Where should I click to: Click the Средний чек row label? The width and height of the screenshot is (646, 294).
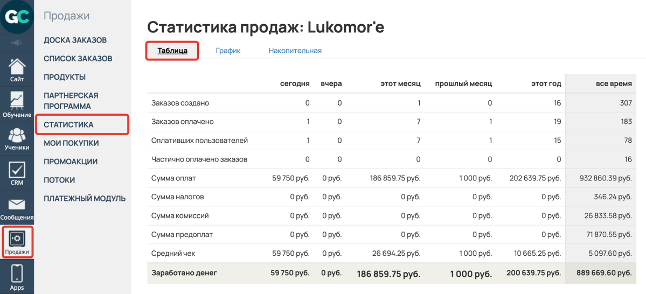(x=173, y=254)
